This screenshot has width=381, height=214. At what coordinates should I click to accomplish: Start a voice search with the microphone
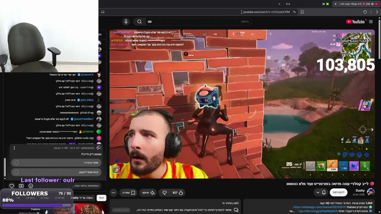click(126, 21)
